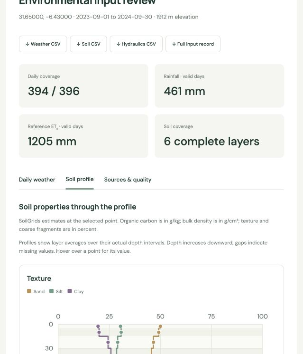Click the Full input record download arrow
Viewport: 303px width, 354px height.
click(x=174, y=44)
